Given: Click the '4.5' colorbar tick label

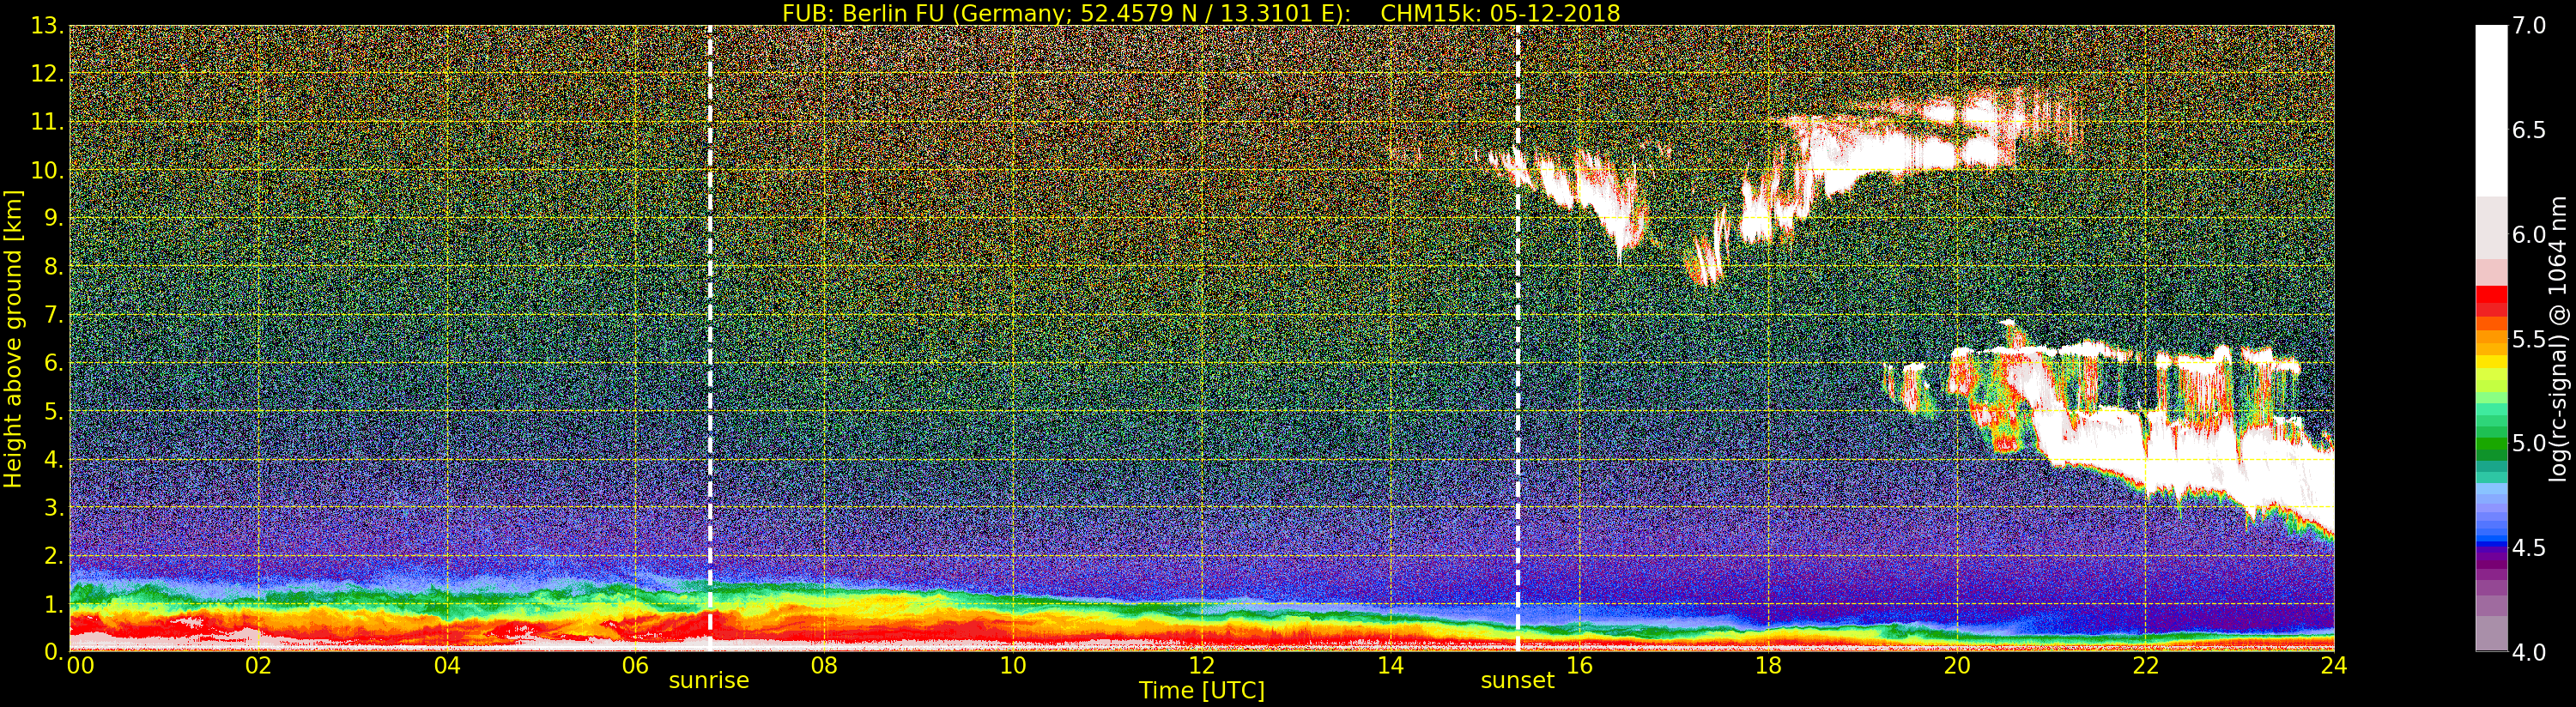Looking at the screenshot, I should coord(2529,548).
